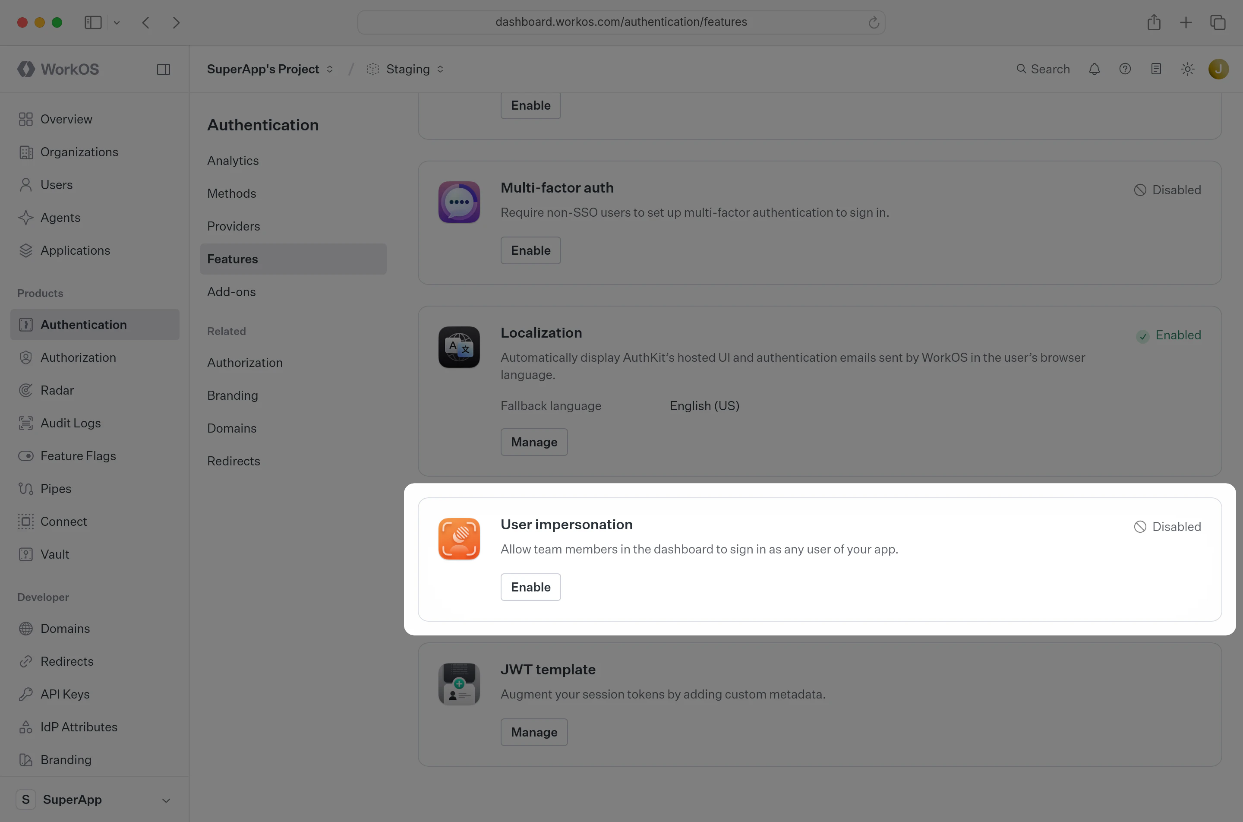Screen dimensions: 1243x822
Task: Expand the SuperApp workspace menu
Action: click(x=95, y=800)
